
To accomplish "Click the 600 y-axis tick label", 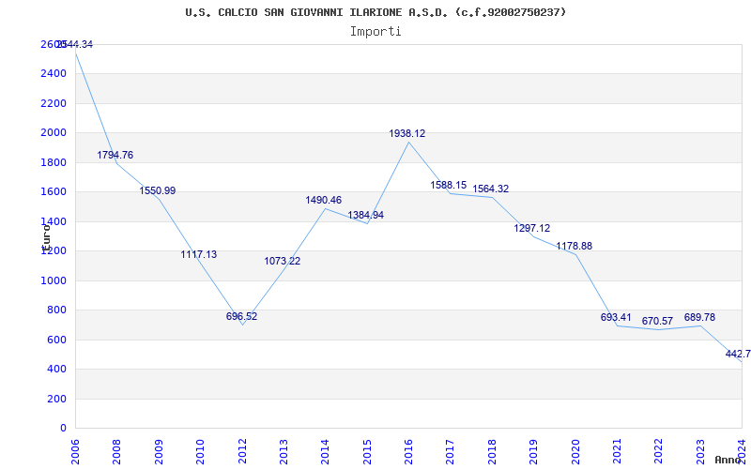I will click(56, 340).
